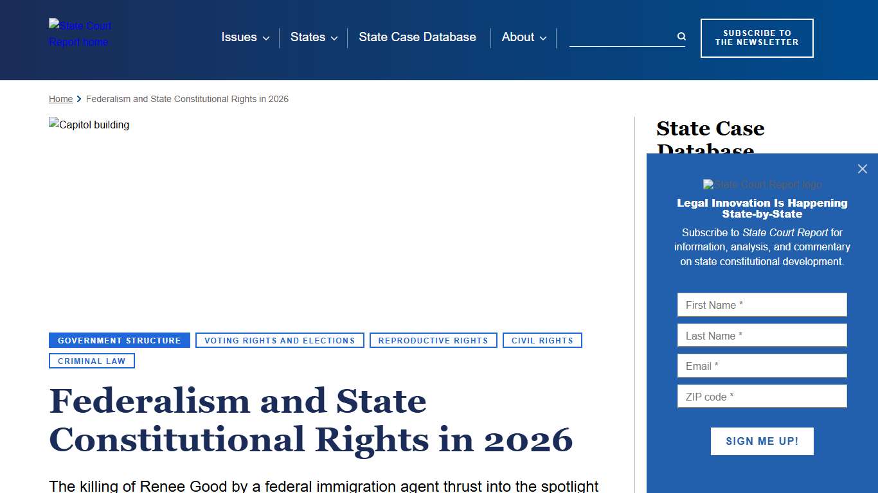Screen dimensions: 878x493
Task: Open the State Case Database page
Action: (417, 37)
